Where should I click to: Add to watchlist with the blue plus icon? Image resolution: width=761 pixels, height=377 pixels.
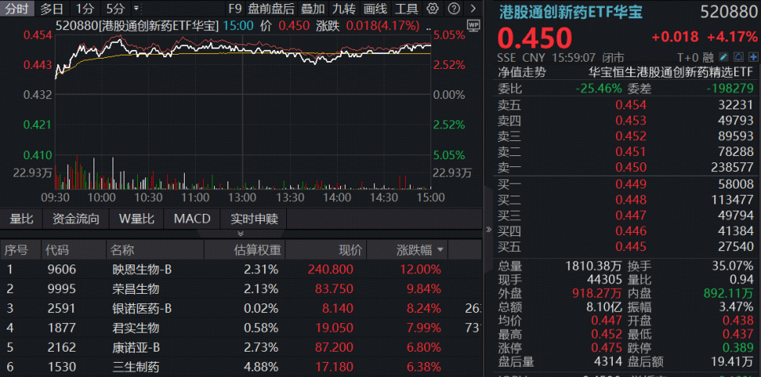753,57
